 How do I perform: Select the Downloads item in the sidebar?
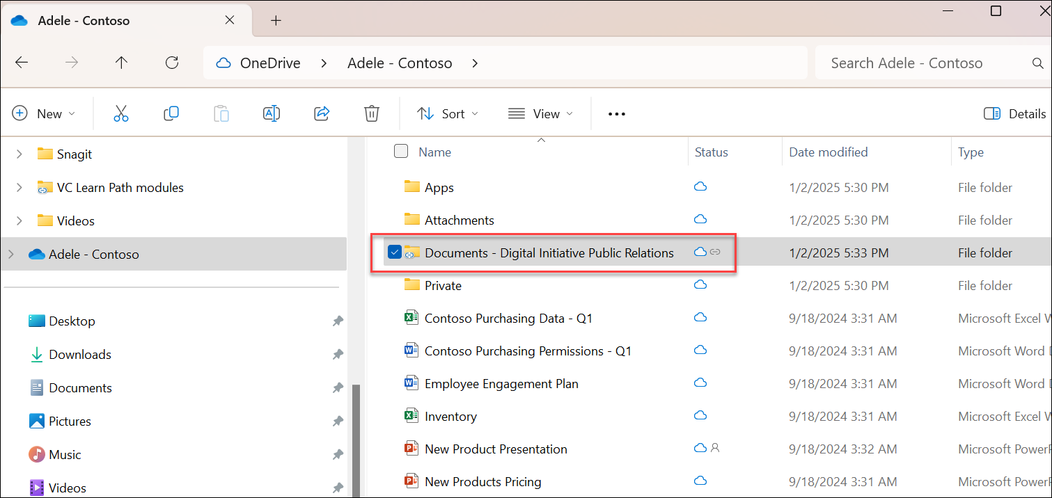(x=79, y=354)
